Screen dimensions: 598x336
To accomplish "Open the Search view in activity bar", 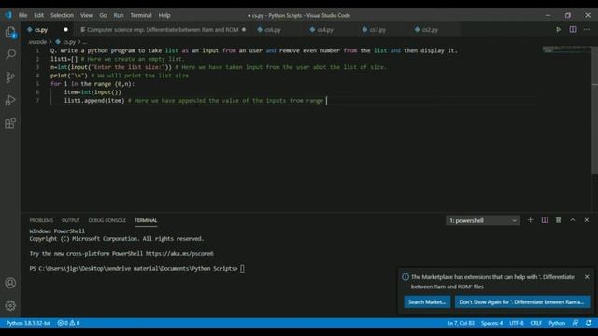I will 10,54.
